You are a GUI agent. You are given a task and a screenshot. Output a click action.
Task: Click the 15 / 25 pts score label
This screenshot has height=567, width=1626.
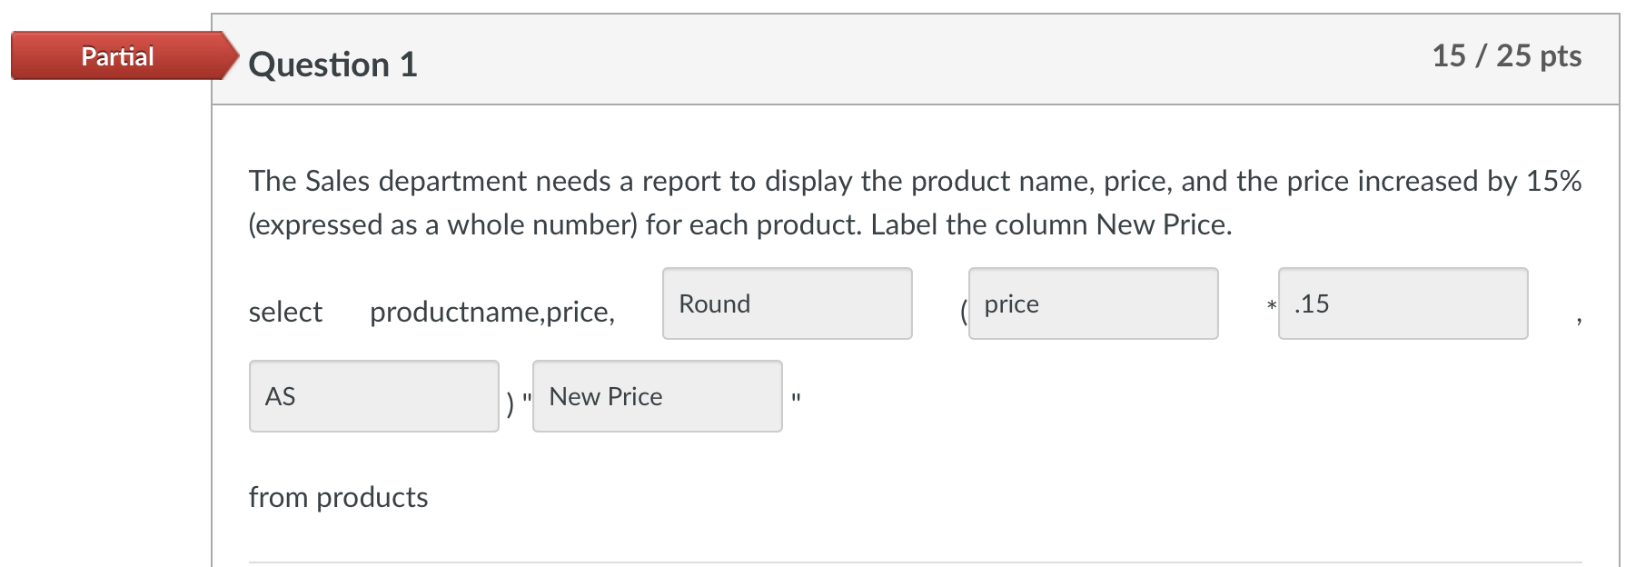point(1507,55)
